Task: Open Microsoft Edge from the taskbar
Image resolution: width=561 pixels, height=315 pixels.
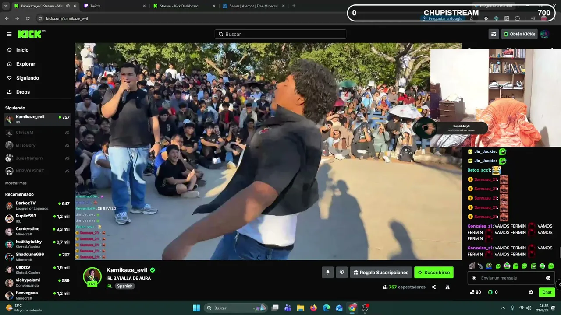Action: coord(327,308)
